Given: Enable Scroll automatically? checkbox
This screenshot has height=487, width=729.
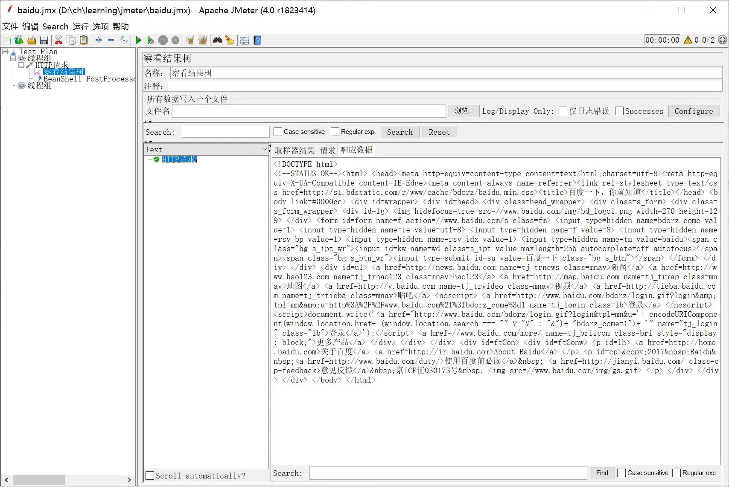Looking at the screenshot, I should click(150, 475).
